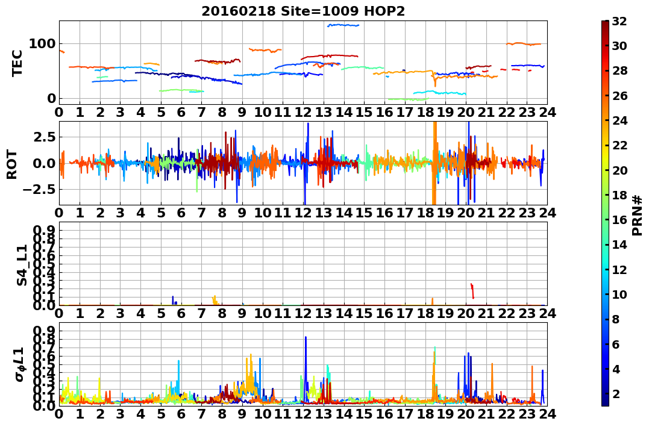The height and width of the screenshot is (427, 649).
Task: Click colorbar tick label "28"
Action: click(x=619, y=70)
